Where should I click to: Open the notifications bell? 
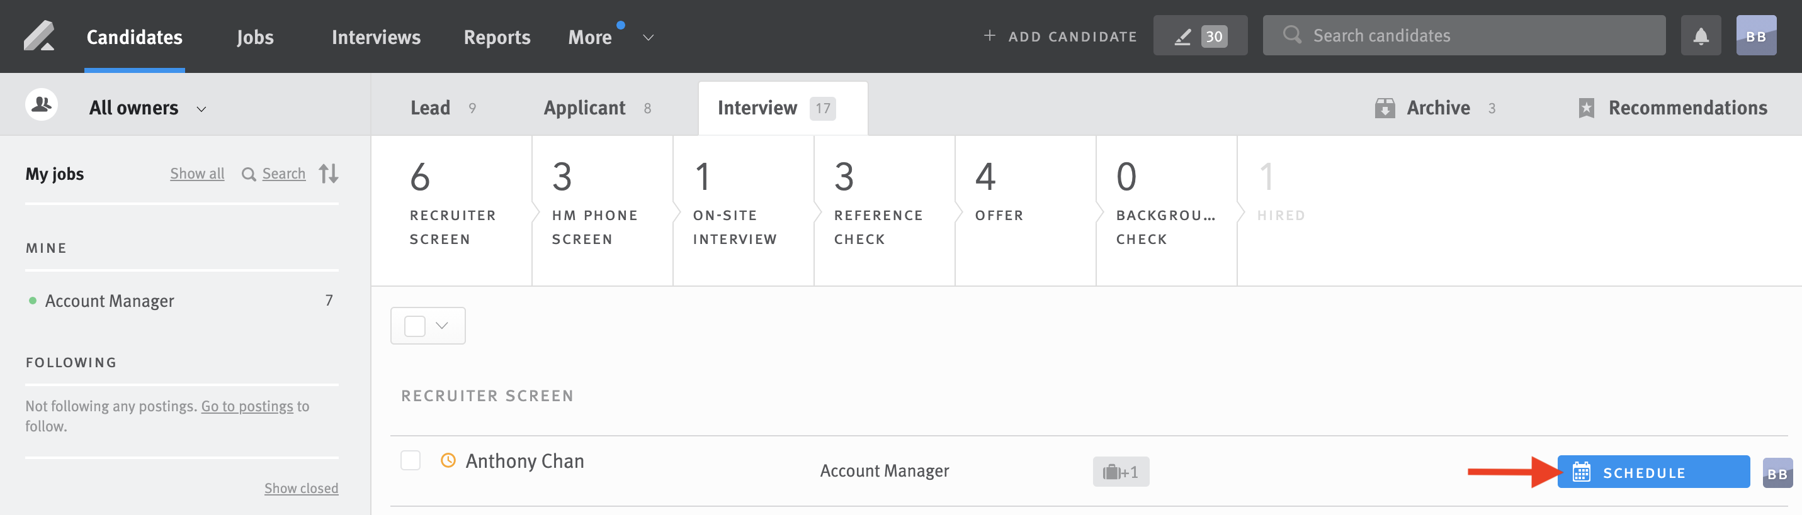1701,36
